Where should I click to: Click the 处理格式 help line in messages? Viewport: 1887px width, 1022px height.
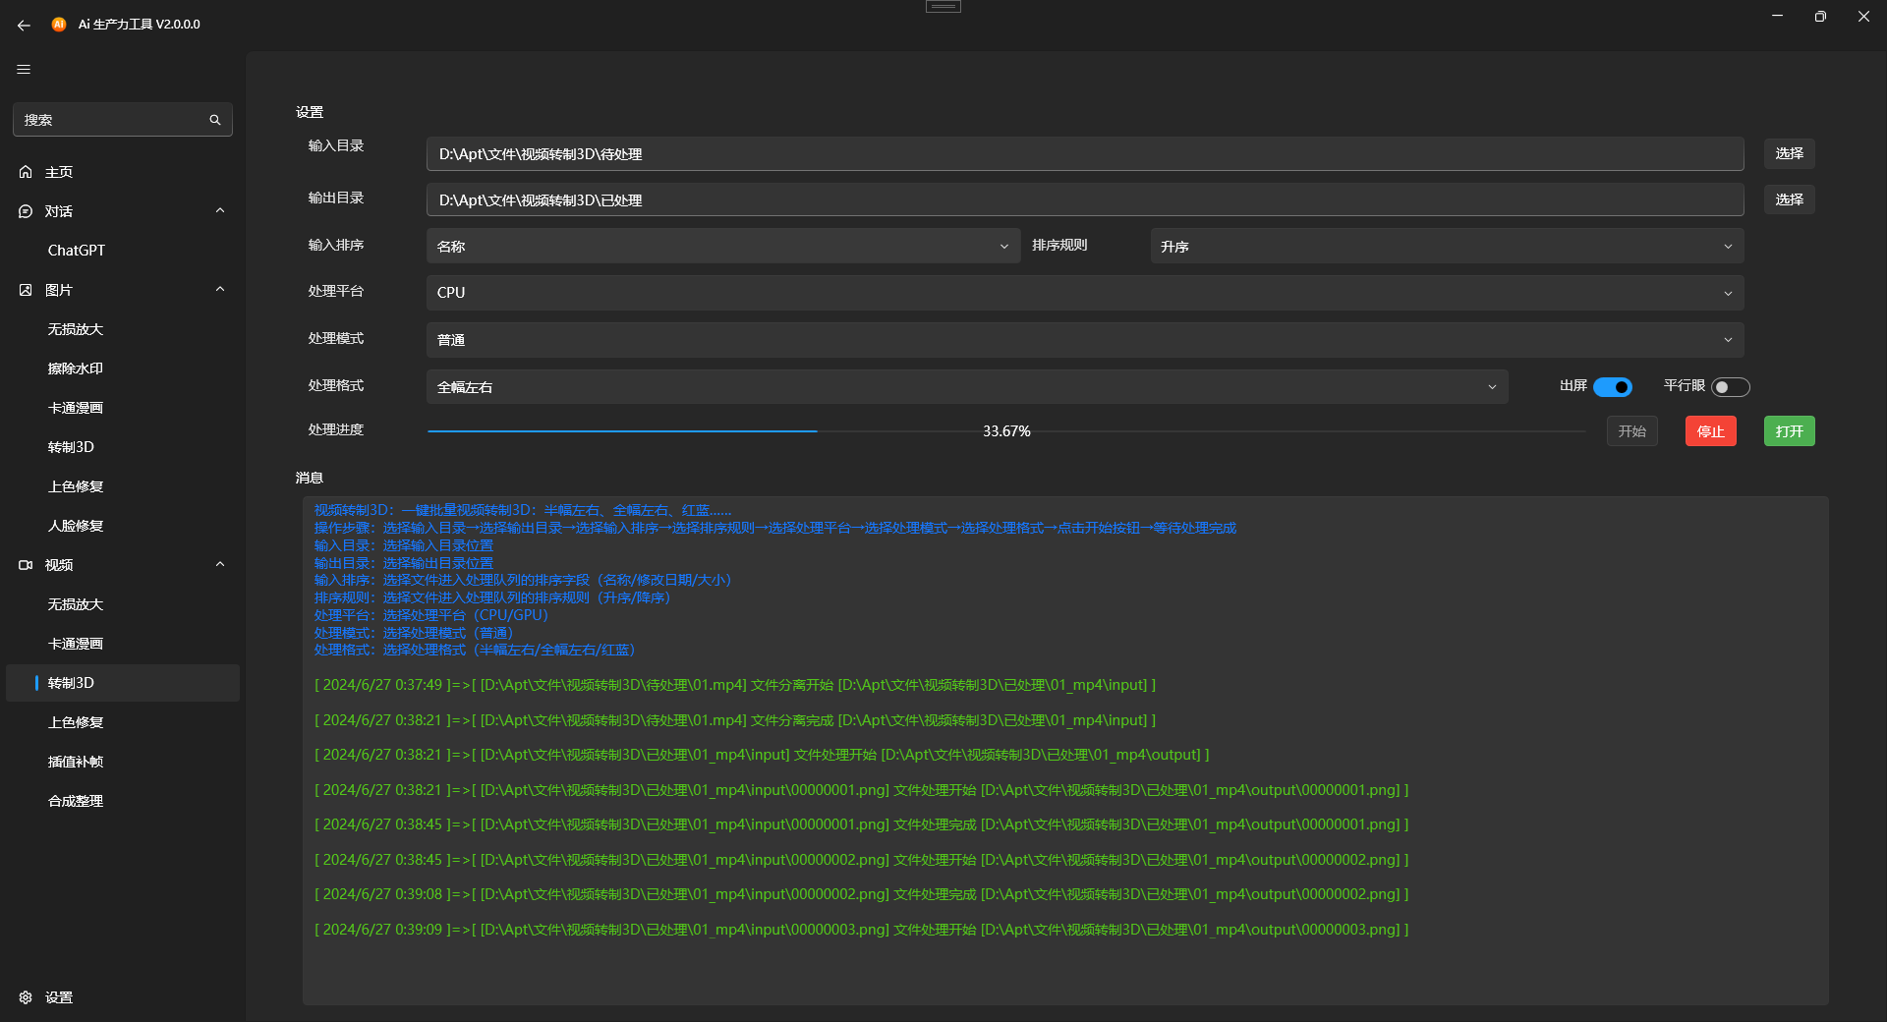pos(476,651)
